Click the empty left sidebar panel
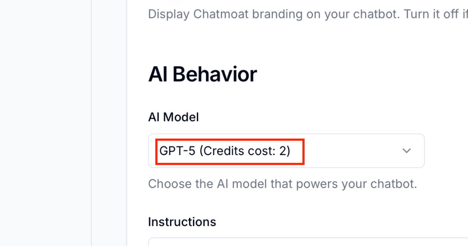 45,123
